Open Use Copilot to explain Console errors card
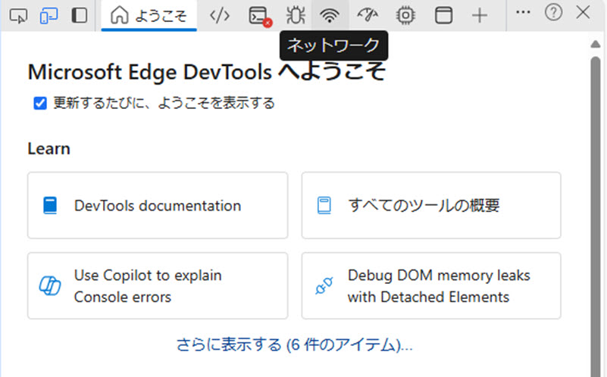 (x=158, y=285)
